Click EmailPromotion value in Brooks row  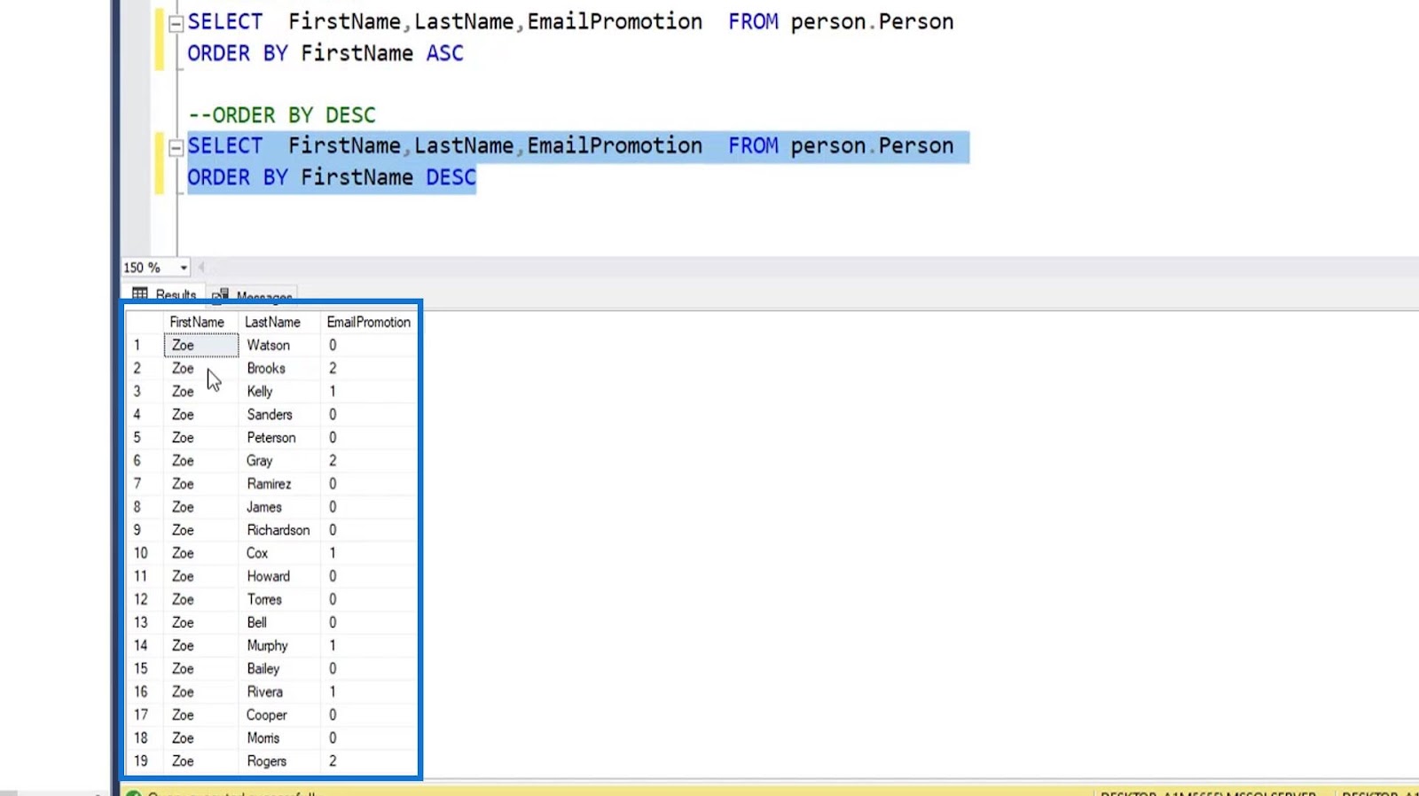pos(369,368)
